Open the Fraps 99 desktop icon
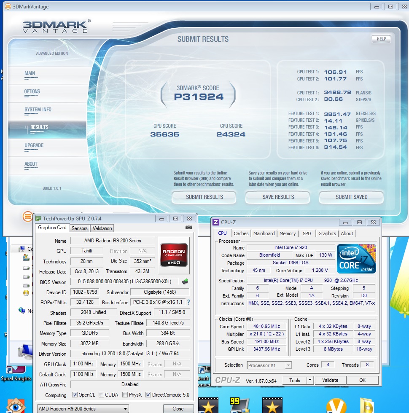The image size is (409, 413). click(239, 405)
